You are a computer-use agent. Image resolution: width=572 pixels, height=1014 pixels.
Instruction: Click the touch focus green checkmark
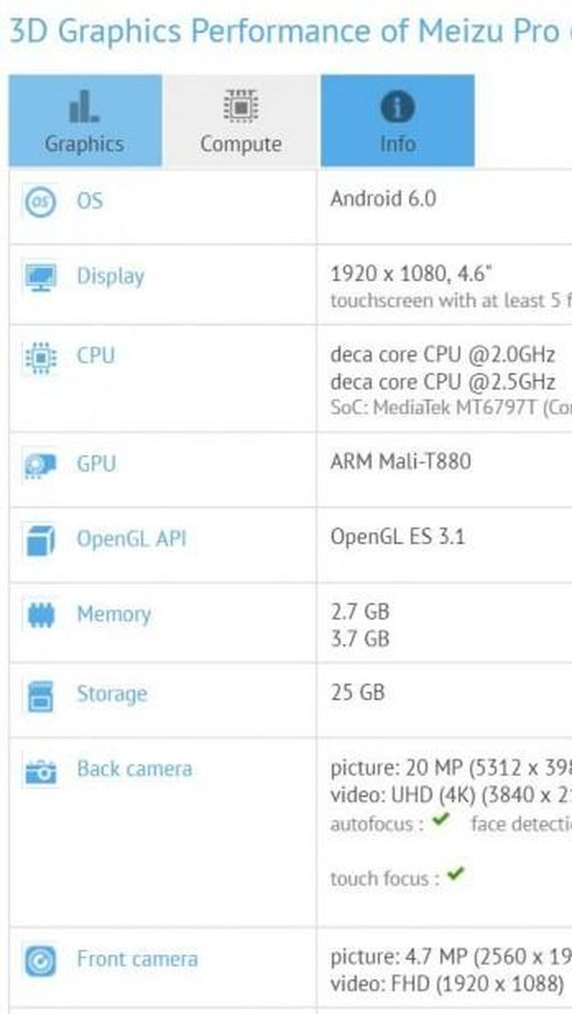click(456, 875)
